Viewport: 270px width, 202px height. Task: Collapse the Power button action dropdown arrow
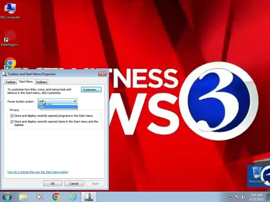click(x=75, y=101)
